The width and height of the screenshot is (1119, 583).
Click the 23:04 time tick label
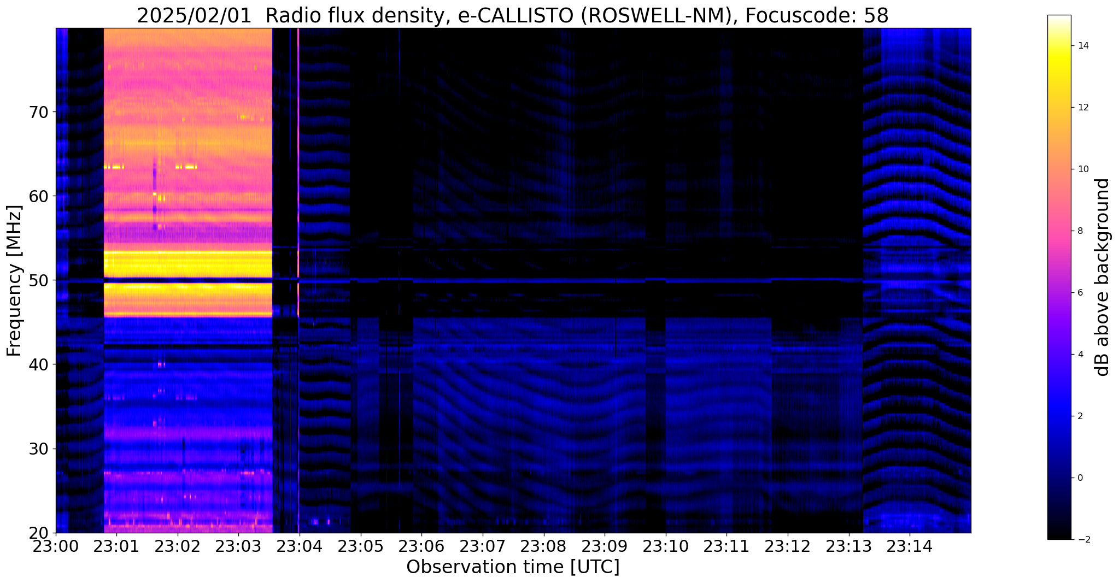[300, 546]
